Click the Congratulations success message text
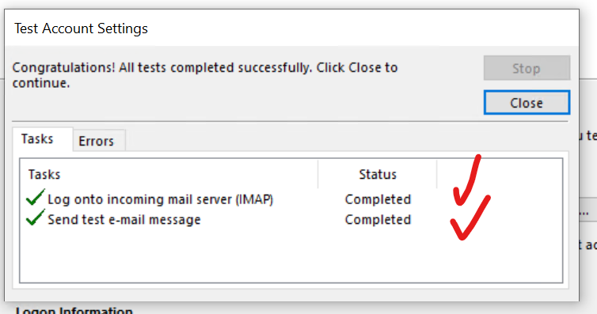Screen dimensions: 597x314 [x=205, y=75]
